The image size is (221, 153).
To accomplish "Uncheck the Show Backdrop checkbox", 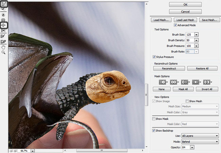I will [x=154, y=131].
